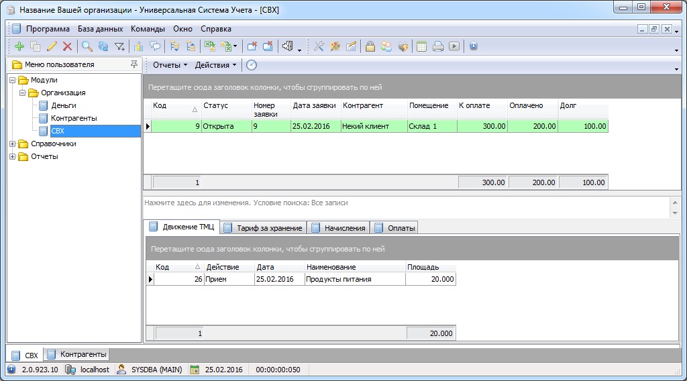Click the Users management icon
The width and height of the screenshot is (687, 381).
point(386,46)
